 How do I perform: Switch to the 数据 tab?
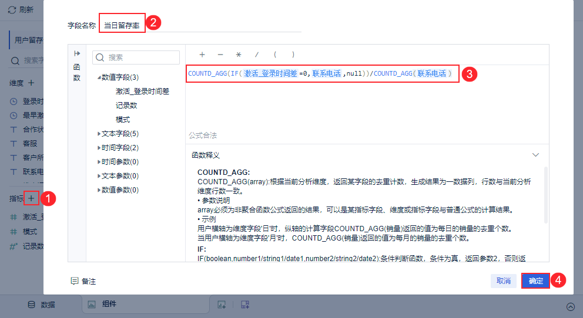[x=41, y=305]
